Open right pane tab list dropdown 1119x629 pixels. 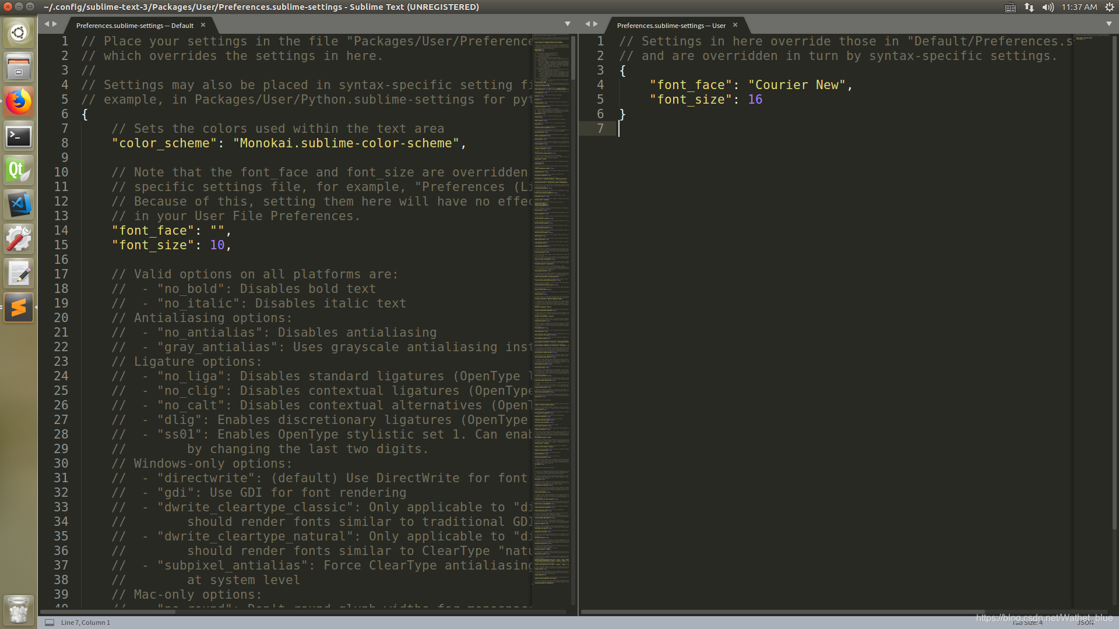[x=1109, y=24]
